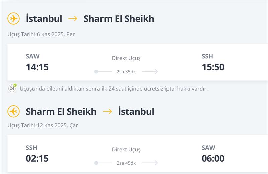Select the 15:50 SSH arrival time
Image resolution: width=268 pixels, height=174 pixels.
pos(213,67)
